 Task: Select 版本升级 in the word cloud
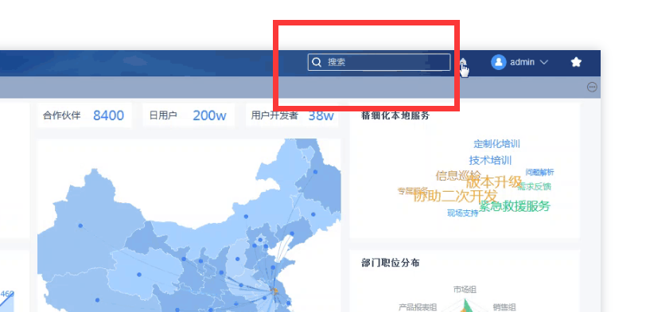pos(493,181)
